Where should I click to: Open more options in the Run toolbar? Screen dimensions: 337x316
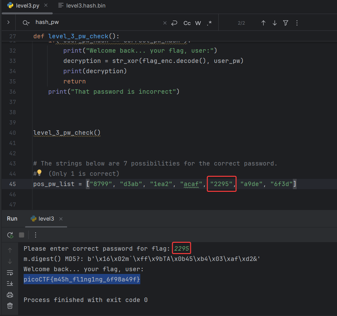(x=36, y=235)
